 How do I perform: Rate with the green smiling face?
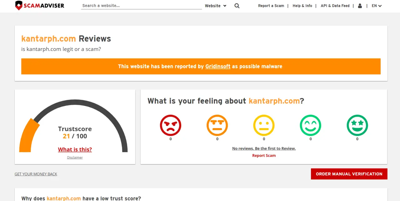[311, 125]
